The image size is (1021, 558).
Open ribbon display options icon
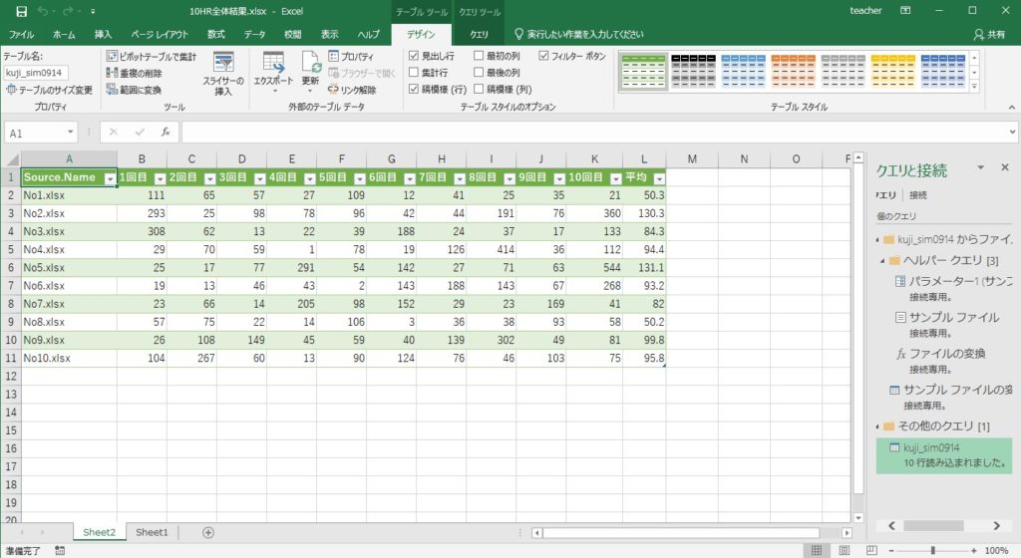click(x=905, y=11)
